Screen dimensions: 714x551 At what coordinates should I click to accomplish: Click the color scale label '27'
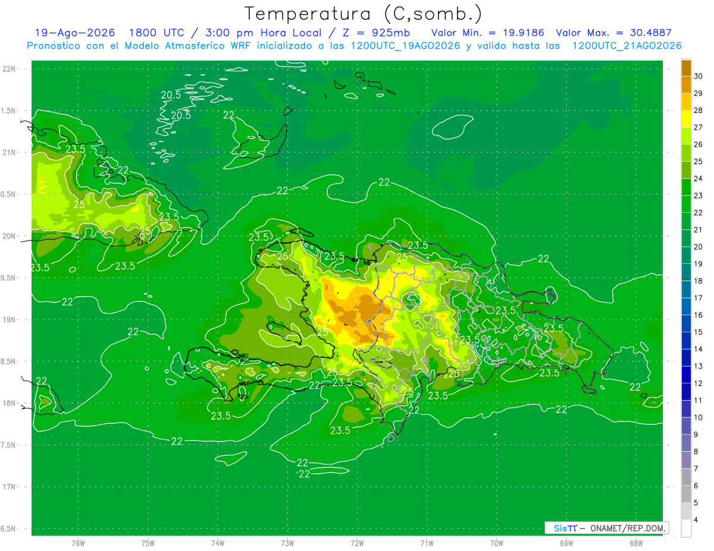[698, 127]
